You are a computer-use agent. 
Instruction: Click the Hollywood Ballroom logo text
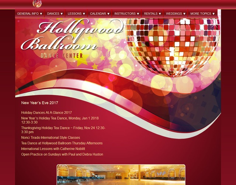[72, 35]
